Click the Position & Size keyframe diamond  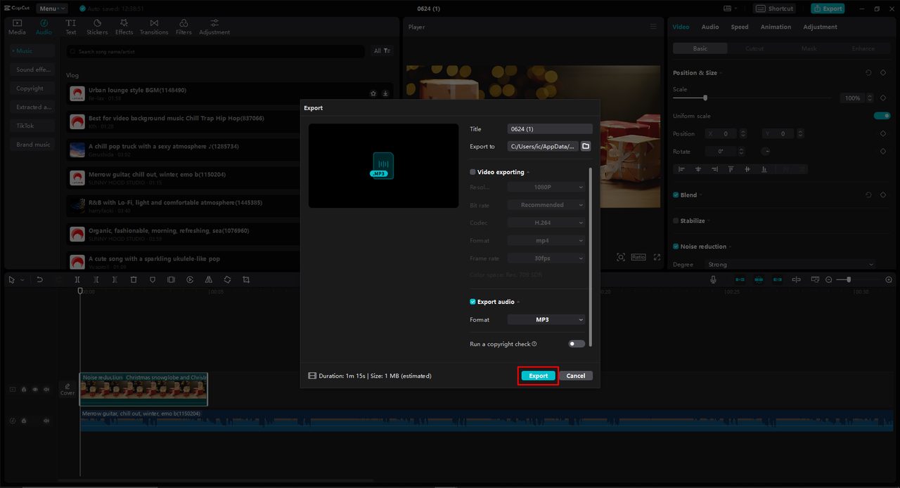coord(883,72)
